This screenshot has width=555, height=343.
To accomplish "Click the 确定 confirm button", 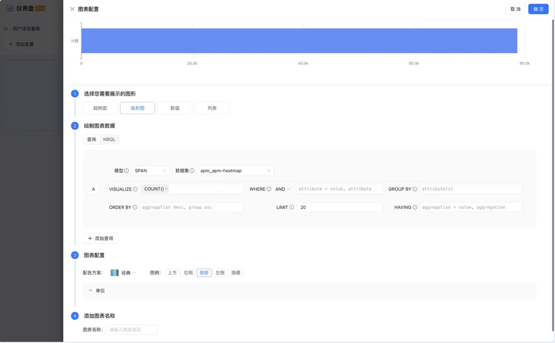I will pyautogui.click(x=538, y=9).
